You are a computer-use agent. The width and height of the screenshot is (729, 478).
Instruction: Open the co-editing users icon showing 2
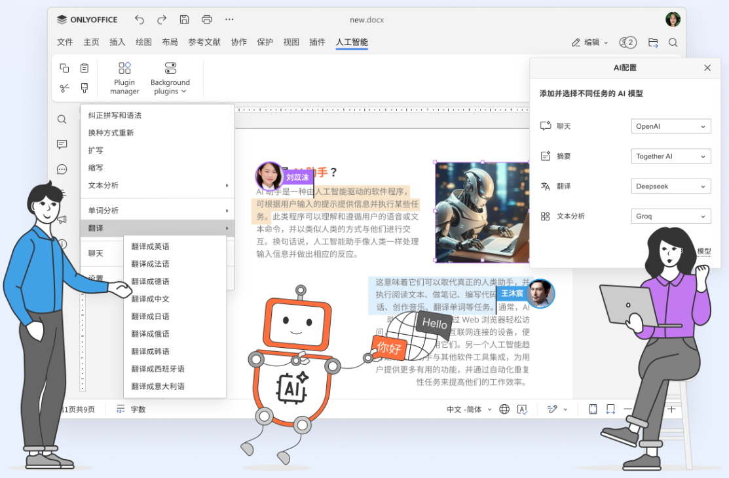pyautogui.click(x=627, y=43)
